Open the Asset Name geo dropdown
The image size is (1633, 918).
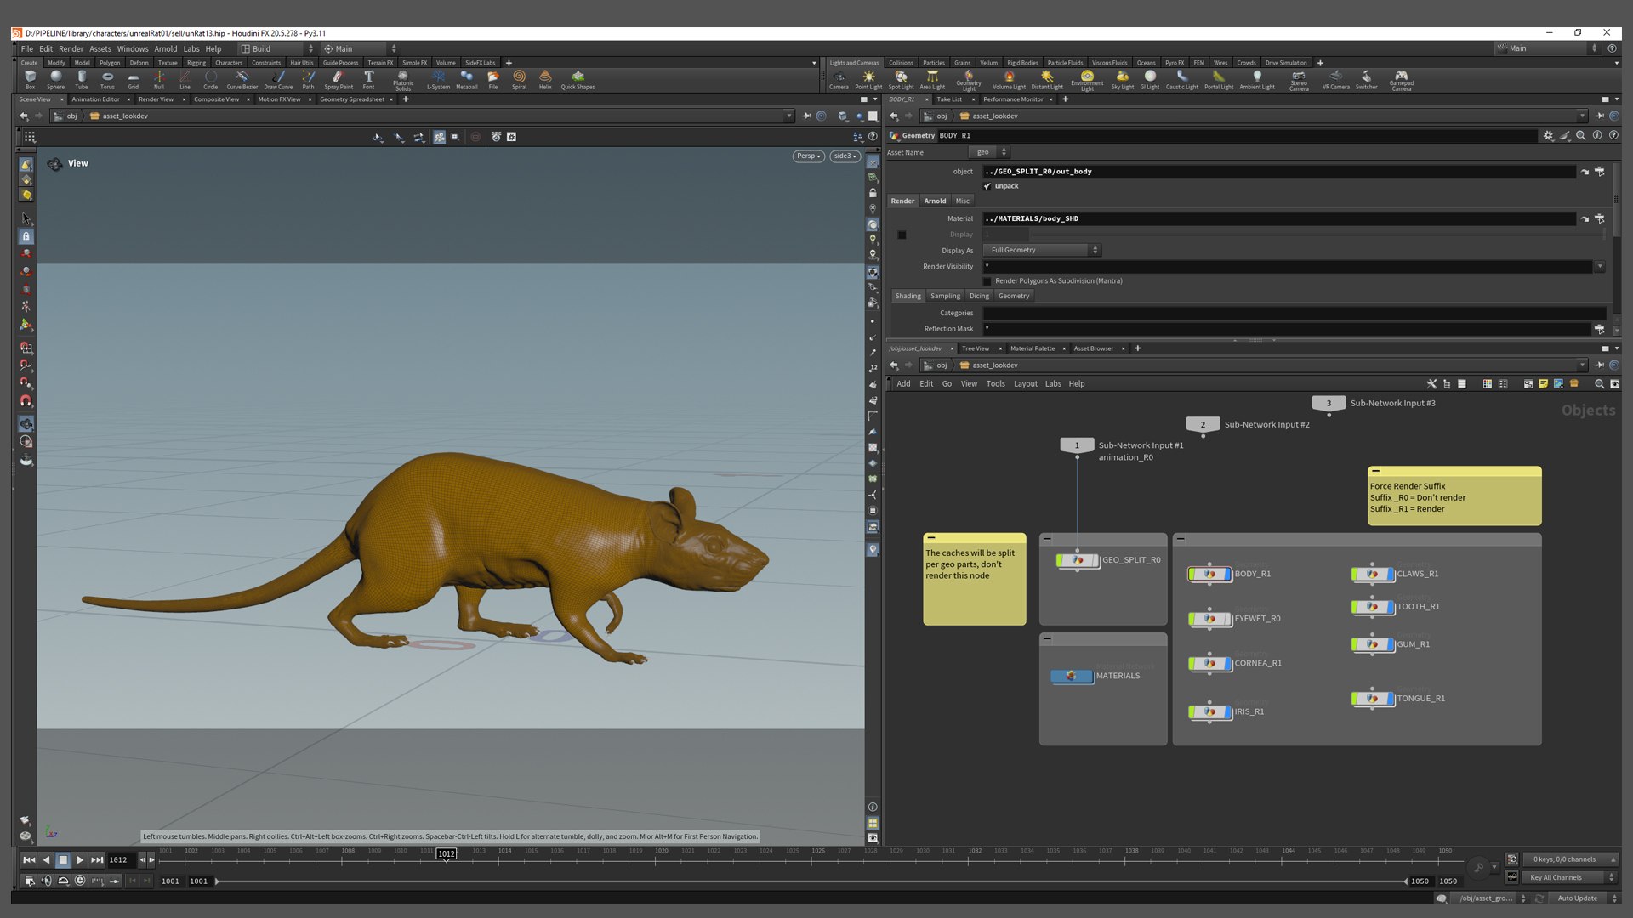tap(989, 152)
